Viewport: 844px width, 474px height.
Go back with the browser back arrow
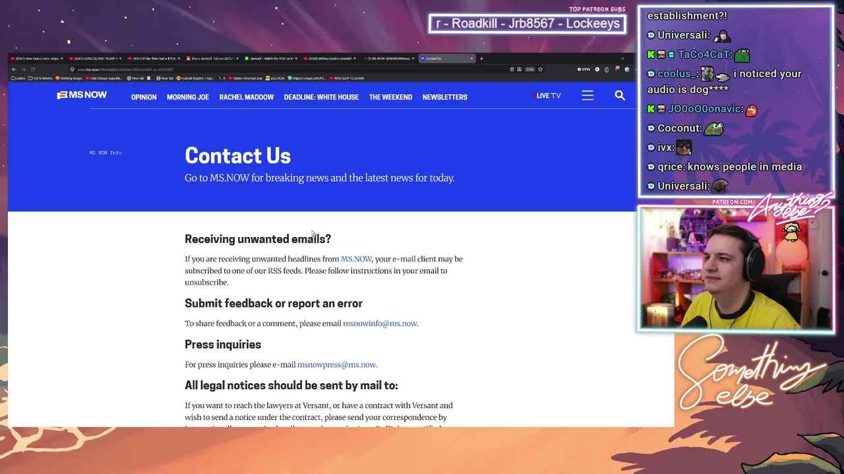pos(13,69)
